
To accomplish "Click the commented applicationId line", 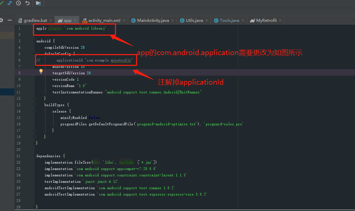I will (85, 60).
